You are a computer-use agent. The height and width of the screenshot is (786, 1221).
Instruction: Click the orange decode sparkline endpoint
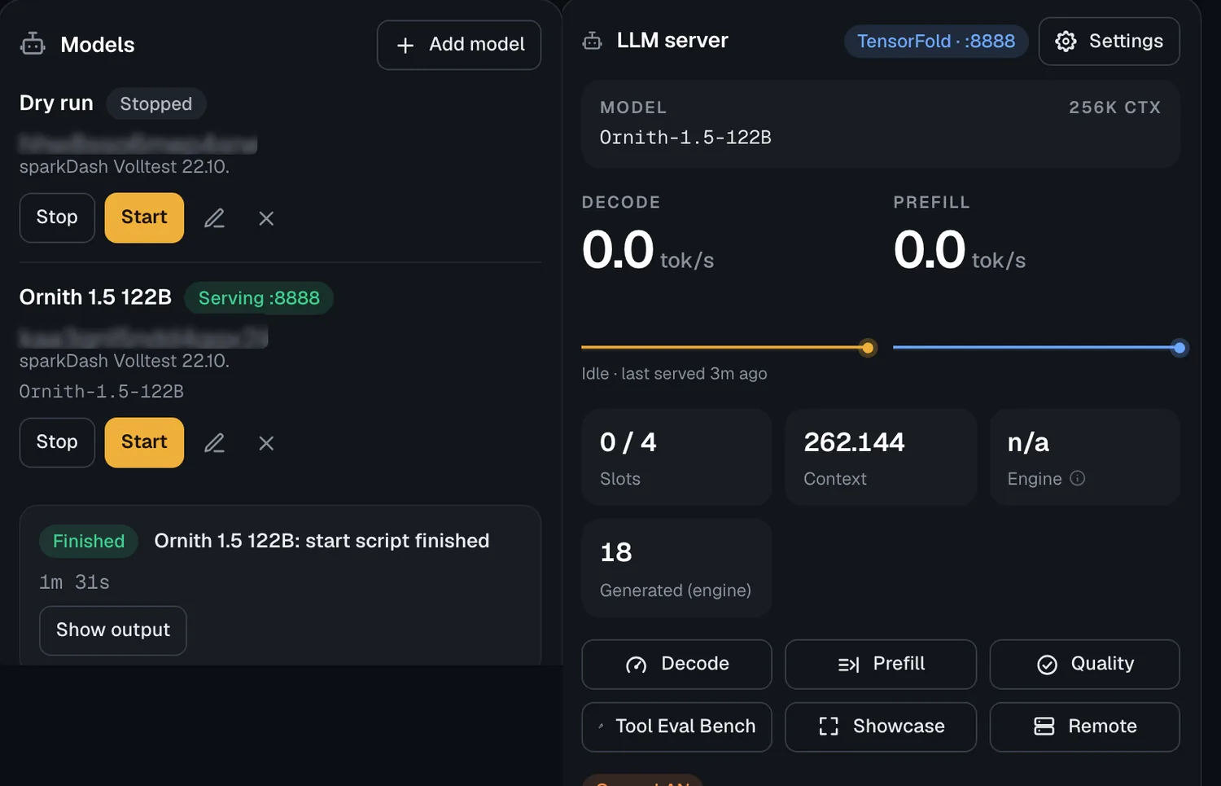click(869, 348)
